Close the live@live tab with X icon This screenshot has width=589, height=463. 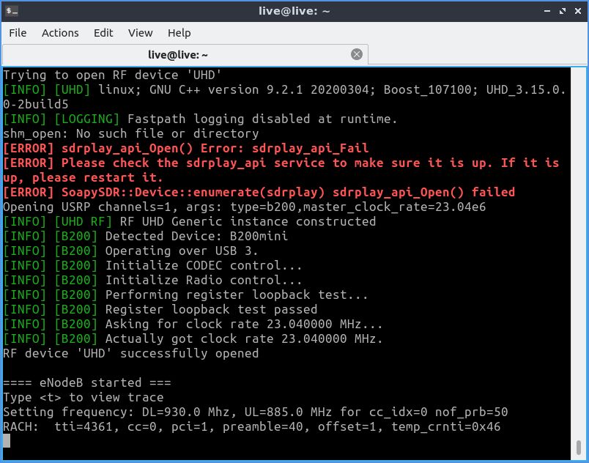pos(357,54)
